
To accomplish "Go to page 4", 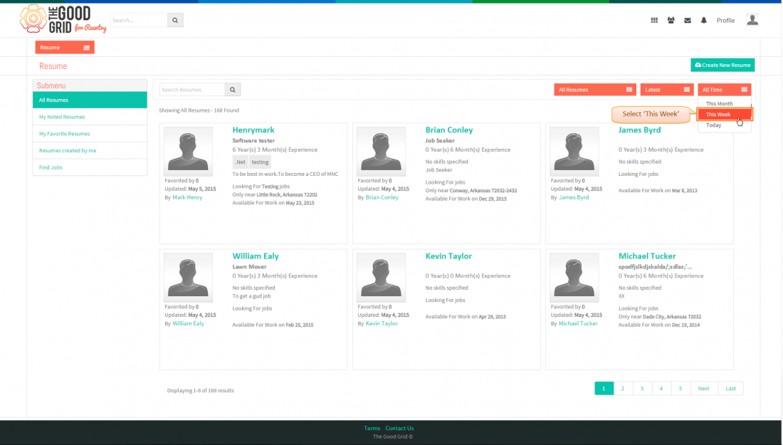I will pos(661,388).
